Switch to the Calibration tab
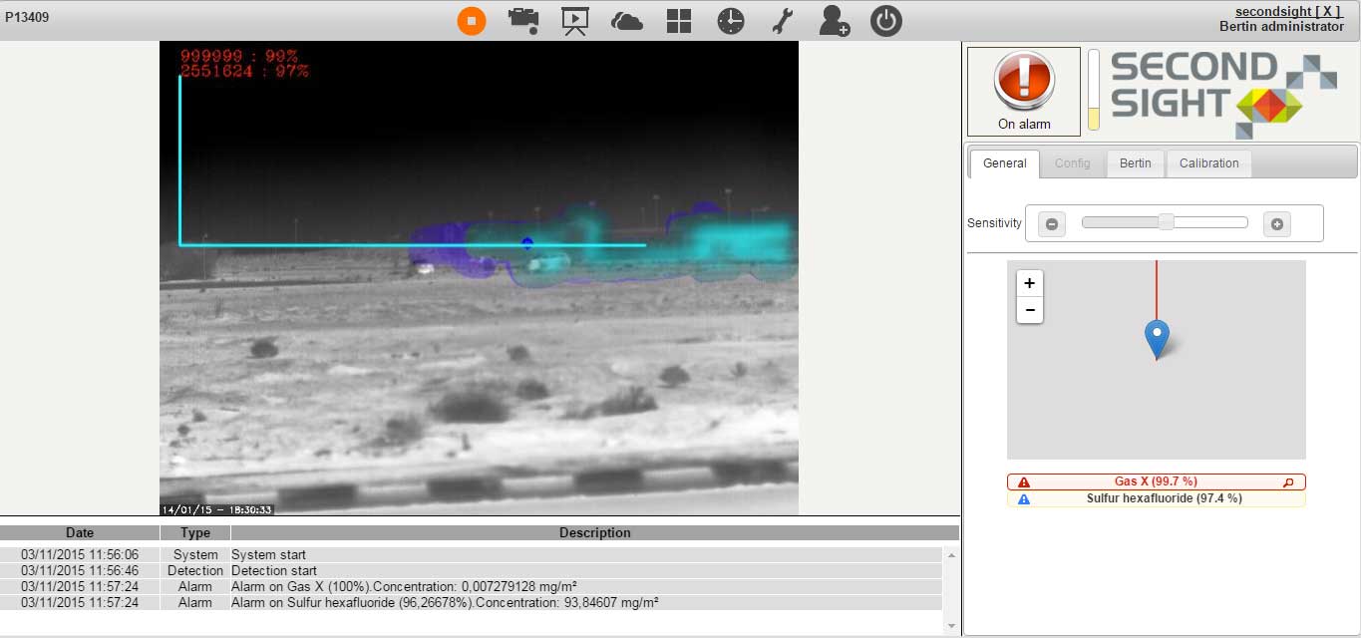Screen dimensions: 1361x638 1209,163
